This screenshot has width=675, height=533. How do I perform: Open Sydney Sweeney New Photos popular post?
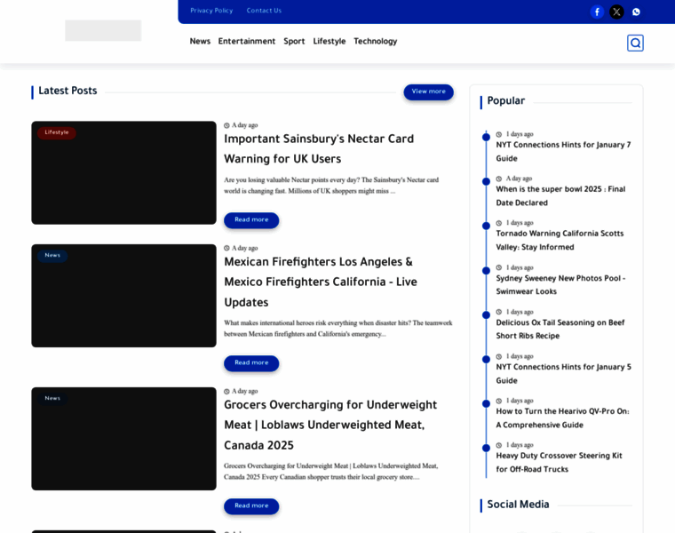tap(560, 284)
